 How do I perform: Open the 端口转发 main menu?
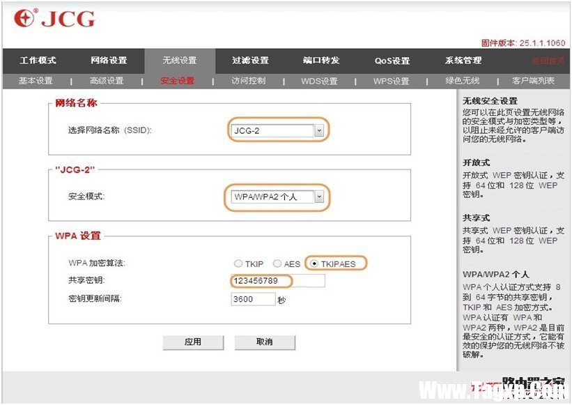tap(321, 60)
